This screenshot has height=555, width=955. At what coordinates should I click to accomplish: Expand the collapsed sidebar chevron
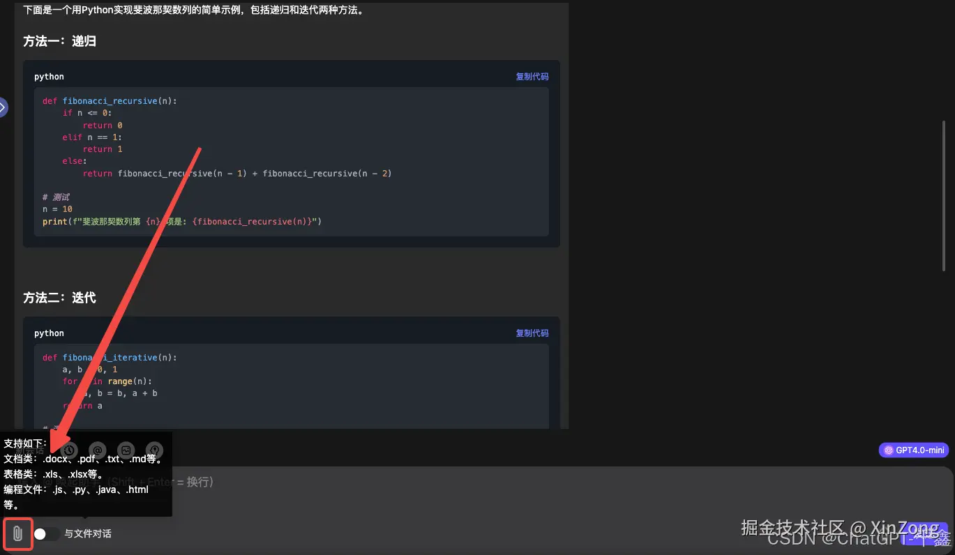tap(3, 107)
